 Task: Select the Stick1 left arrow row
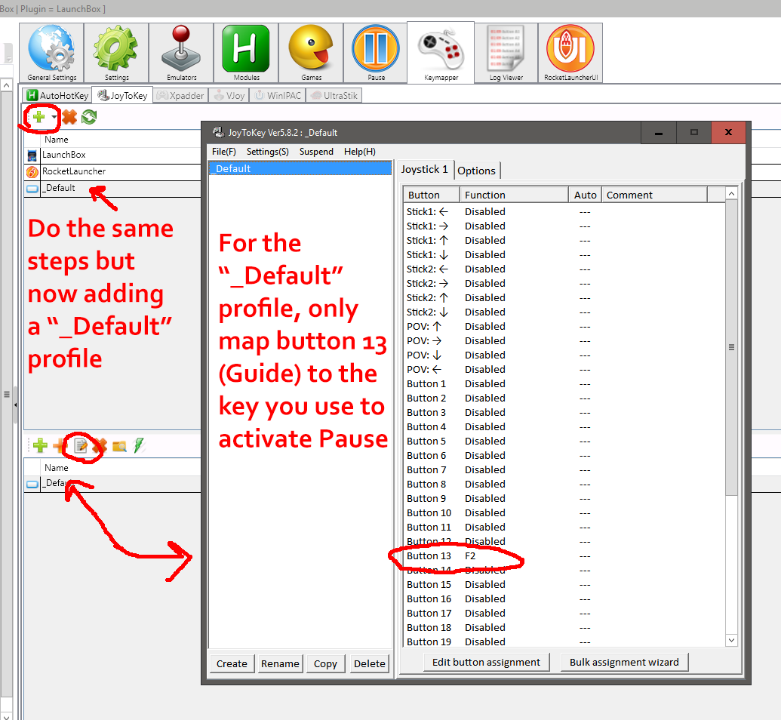point(564,212)
